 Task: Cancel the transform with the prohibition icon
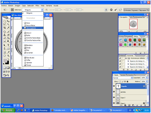111,10
